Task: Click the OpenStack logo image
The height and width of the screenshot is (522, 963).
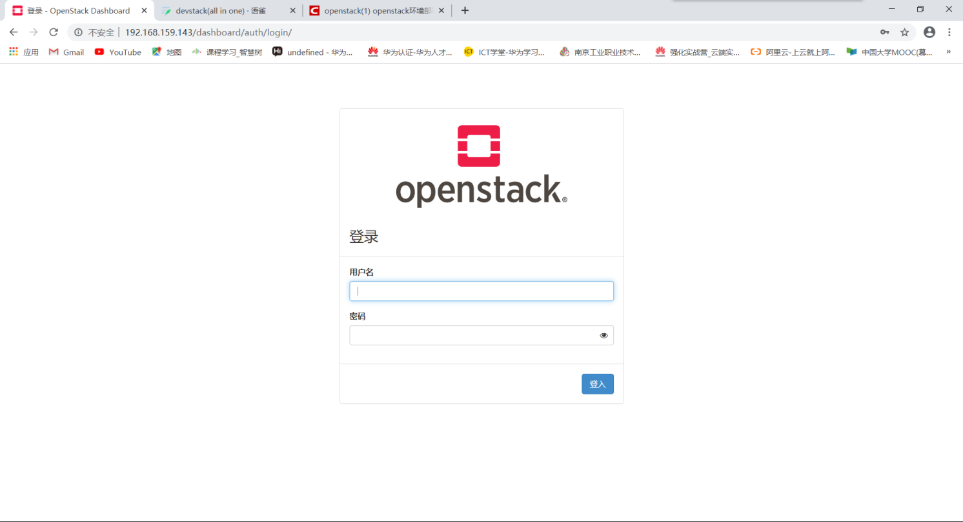Action: click(x=482, y=166)
